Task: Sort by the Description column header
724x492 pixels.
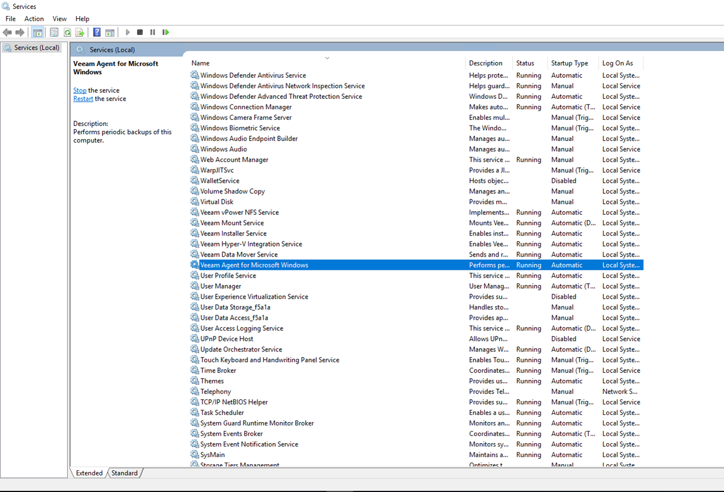Action: (x=489, y=63)
